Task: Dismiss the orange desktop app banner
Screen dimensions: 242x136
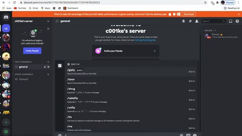Action: 239,14
